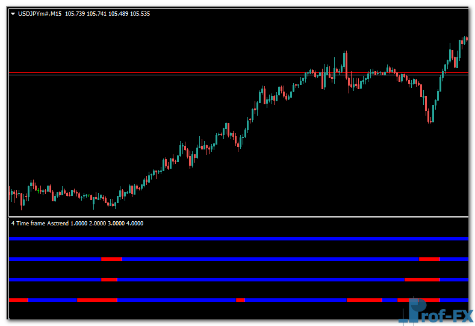
Task: Click the fourth red segment in the bottom indicator row
Action: click(x=364, y=299)
